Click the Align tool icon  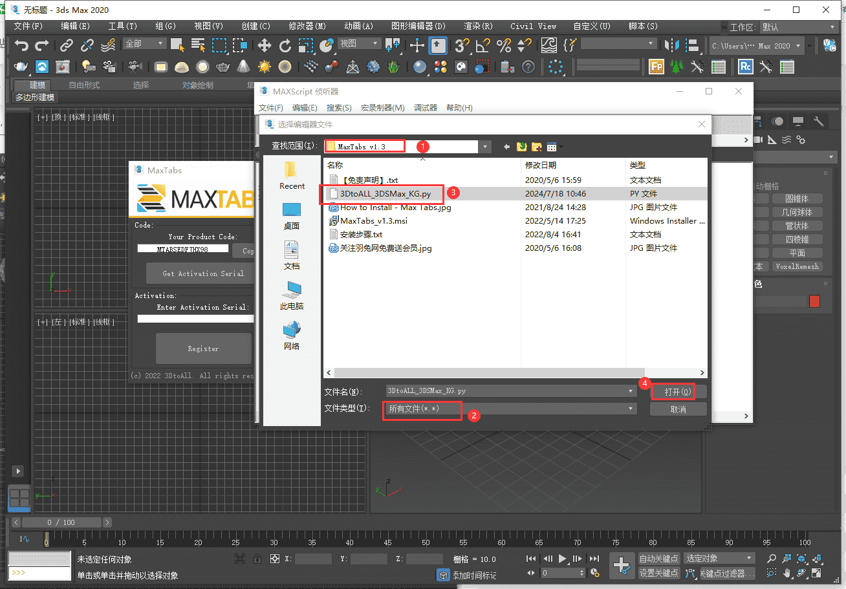[693, 45]
